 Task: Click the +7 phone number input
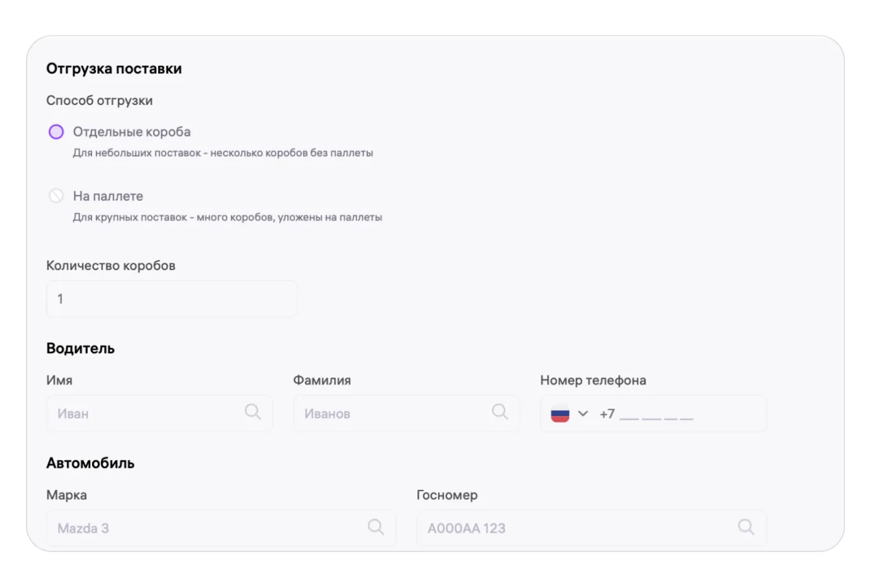tap(674, 413)
